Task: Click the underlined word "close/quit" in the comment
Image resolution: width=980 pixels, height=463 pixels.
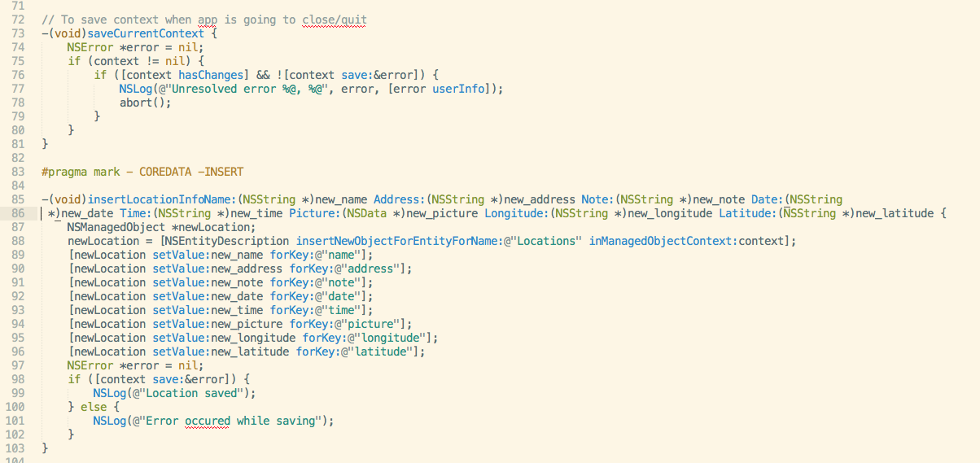Action: pos(335,20)
